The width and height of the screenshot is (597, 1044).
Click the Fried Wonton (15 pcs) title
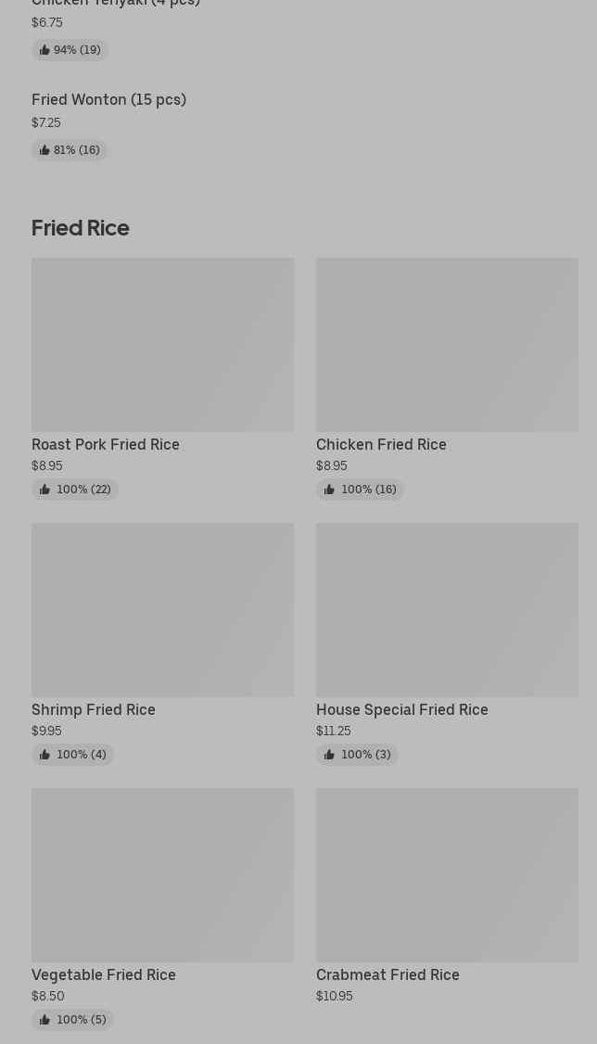108,100
